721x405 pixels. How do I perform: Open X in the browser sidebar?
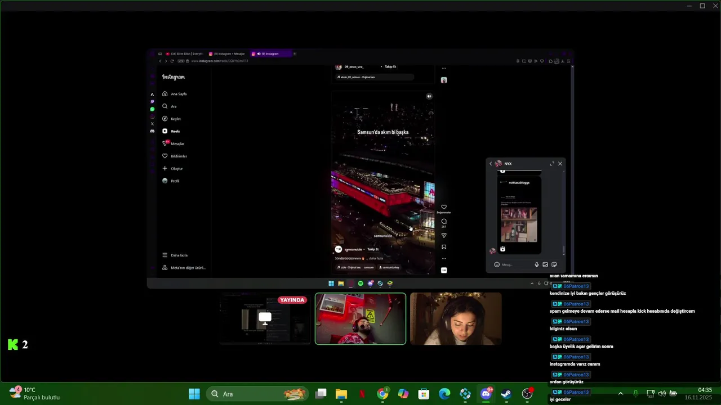pyautogui.click(x=152, y=124)
